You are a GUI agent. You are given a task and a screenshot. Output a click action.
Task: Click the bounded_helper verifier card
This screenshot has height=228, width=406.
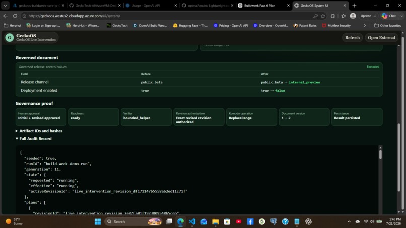point(146,117)
